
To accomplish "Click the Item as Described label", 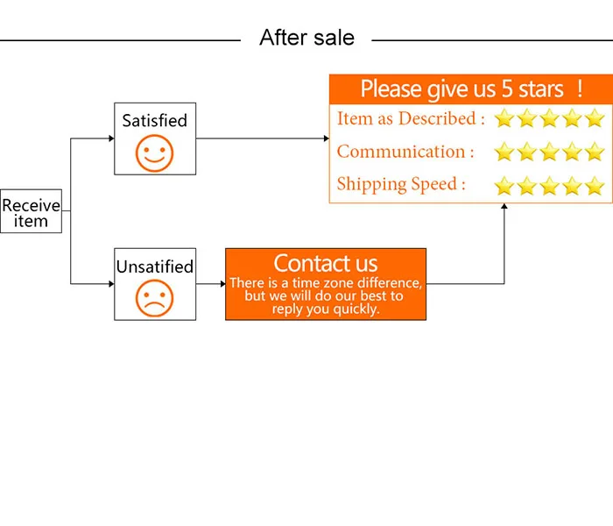I will point(411,118).
